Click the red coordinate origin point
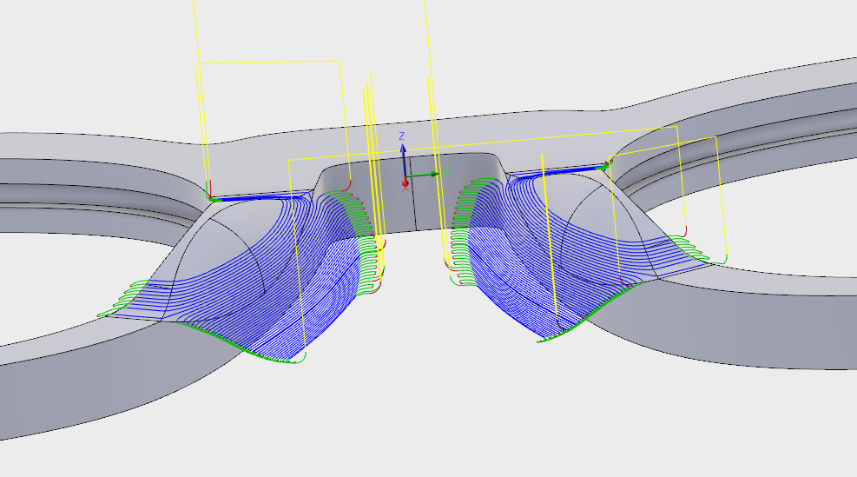The width and height of the screenshot is (857, 477). click(405, 183)
